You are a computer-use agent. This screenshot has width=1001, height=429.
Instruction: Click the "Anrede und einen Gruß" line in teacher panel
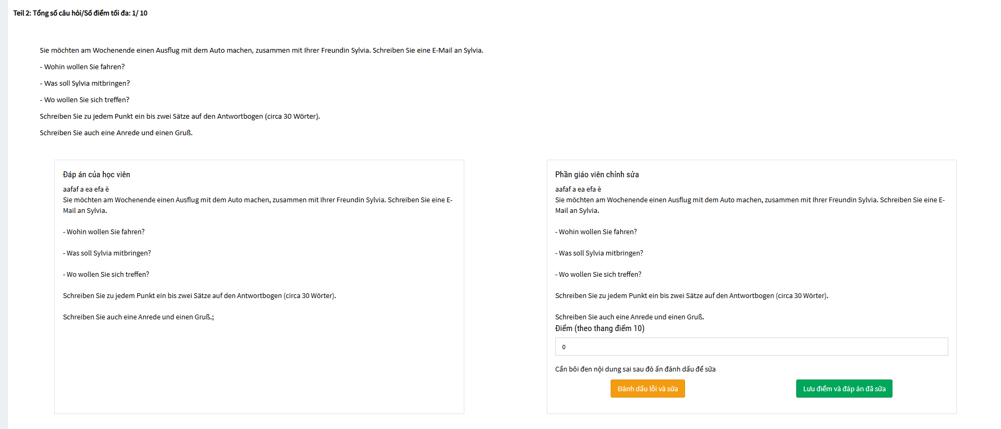click(629, 317)
